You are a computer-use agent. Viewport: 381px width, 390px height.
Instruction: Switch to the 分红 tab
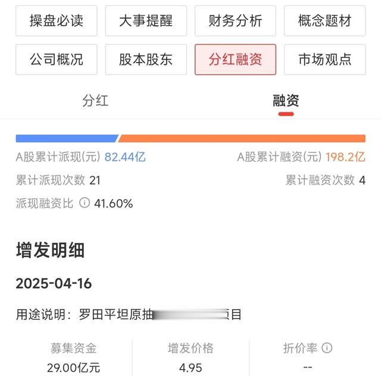[95, 101]
